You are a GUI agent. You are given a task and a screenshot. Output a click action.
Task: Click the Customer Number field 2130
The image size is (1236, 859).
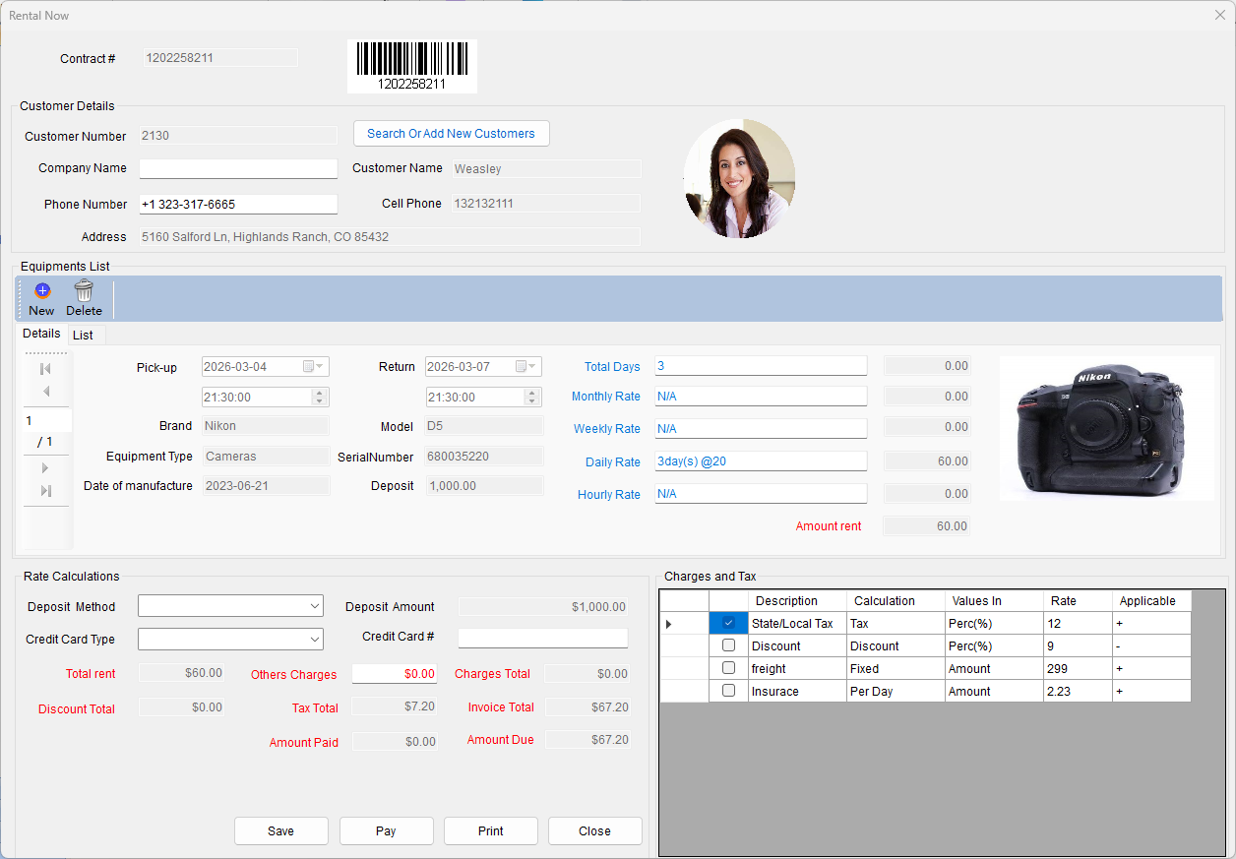point(238,136)
